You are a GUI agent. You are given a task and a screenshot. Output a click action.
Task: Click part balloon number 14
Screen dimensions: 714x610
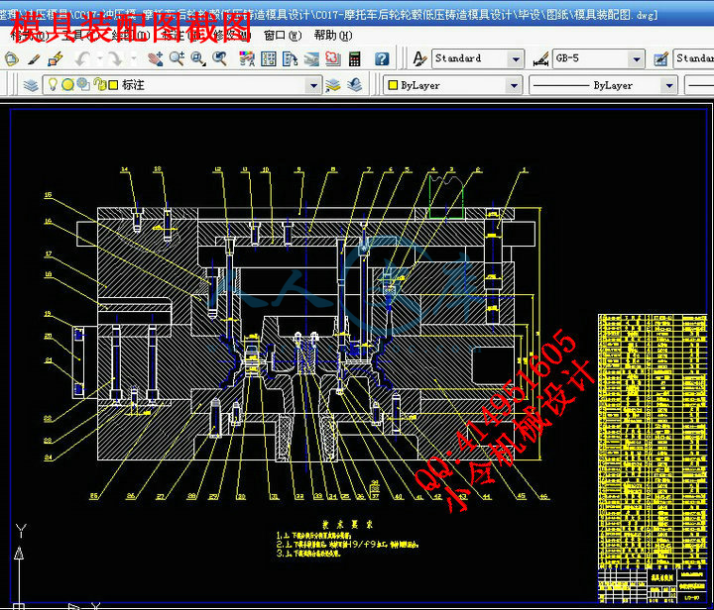[x=124, y=169]
